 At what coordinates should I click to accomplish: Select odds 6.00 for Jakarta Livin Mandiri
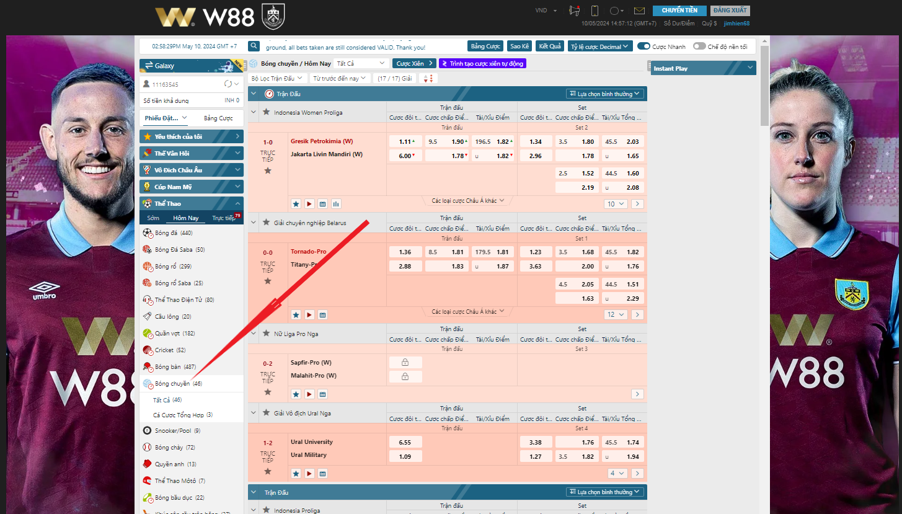405,156
